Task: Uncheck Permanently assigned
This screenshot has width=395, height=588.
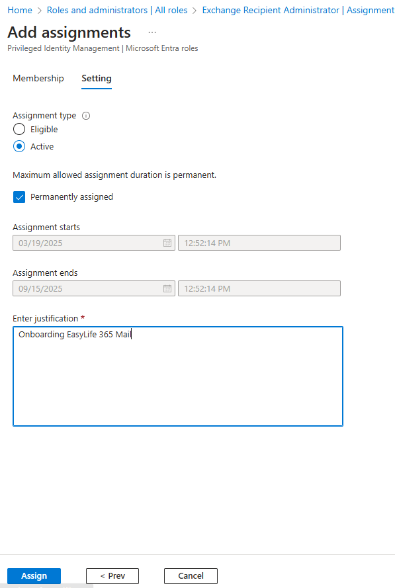Action: (19, 196)
